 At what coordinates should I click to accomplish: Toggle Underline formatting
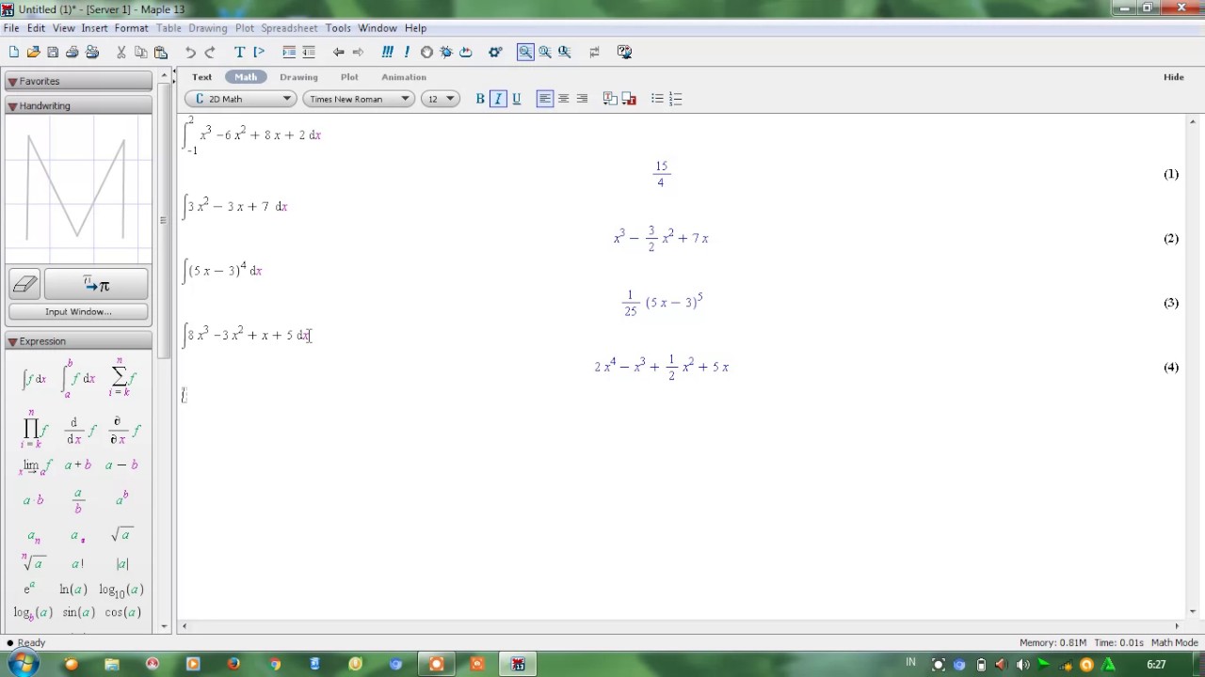point(516,99)
